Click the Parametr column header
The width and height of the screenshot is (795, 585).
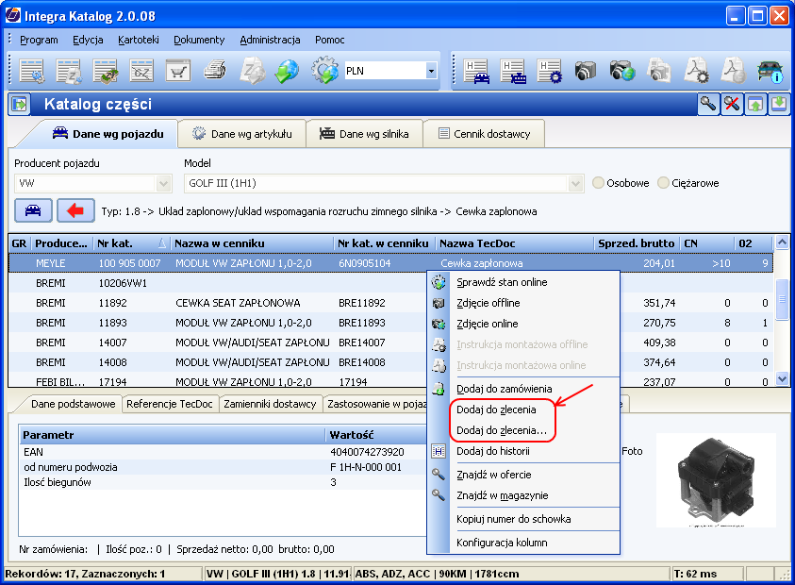click(172, 435)
